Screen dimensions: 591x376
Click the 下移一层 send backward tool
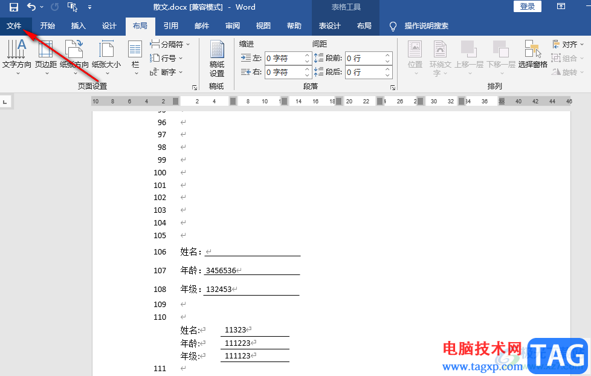(501, 57)
